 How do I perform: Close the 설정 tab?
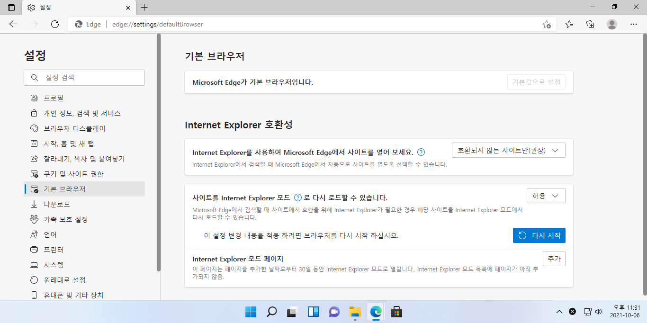coord(128,8)
